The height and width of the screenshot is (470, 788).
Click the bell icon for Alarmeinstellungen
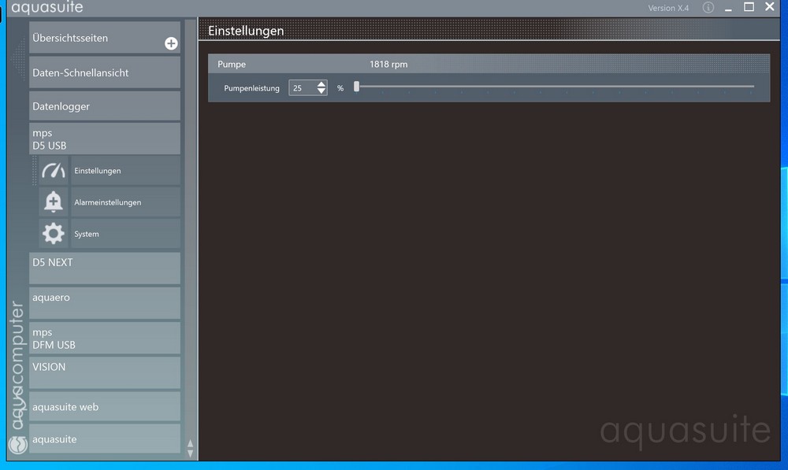54,202
